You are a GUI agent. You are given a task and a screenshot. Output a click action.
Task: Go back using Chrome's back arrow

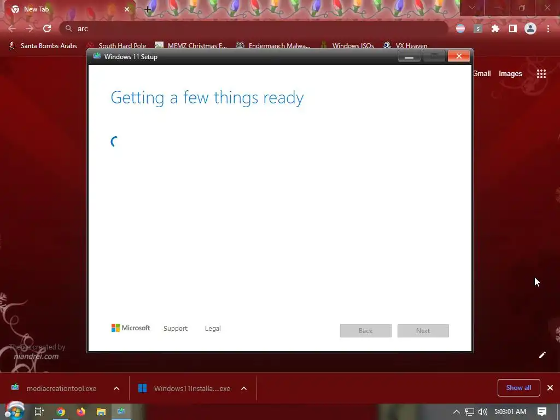(12, 28)
